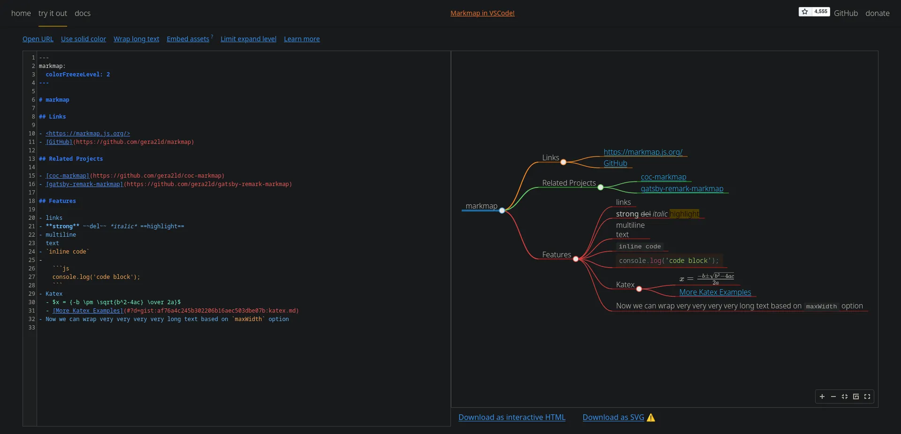Star the repo using the GitHub star icon
The height and width of the screenshot is (434, 901).
(x=805, y=11)
